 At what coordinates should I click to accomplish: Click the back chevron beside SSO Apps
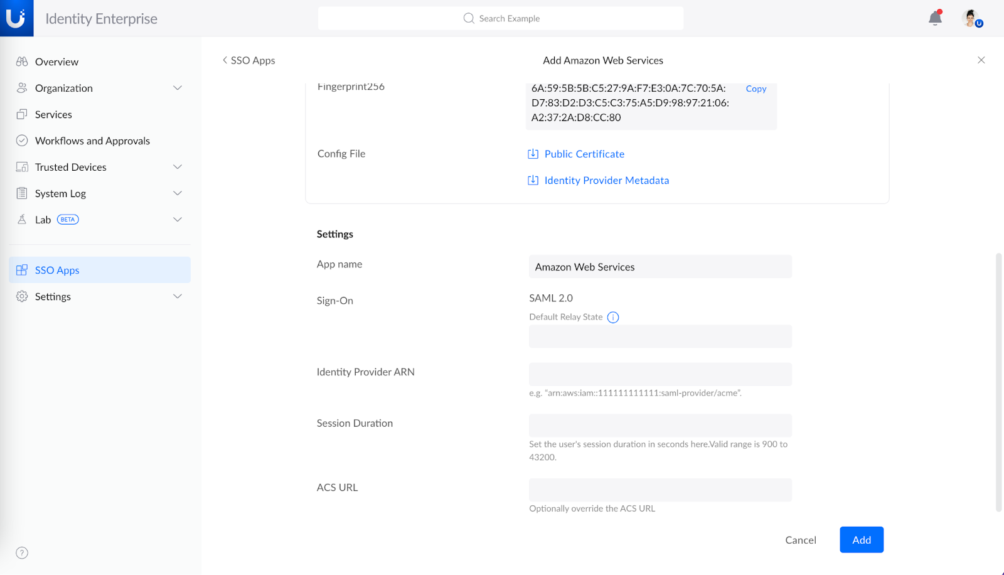pos(225,60)
